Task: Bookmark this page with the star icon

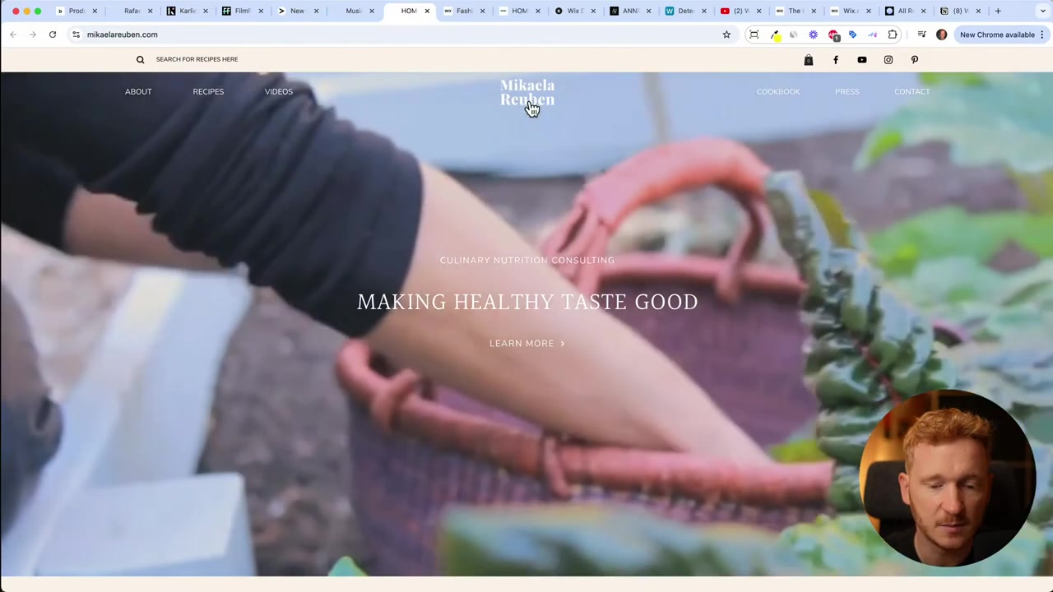Action: click(x=726, y=35)
